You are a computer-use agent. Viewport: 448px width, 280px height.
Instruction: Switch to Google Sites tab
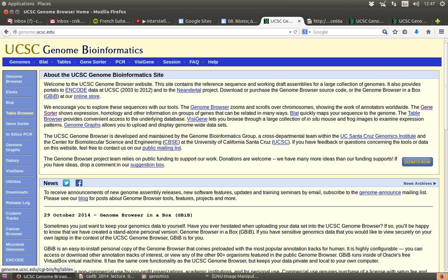(195, 21)
